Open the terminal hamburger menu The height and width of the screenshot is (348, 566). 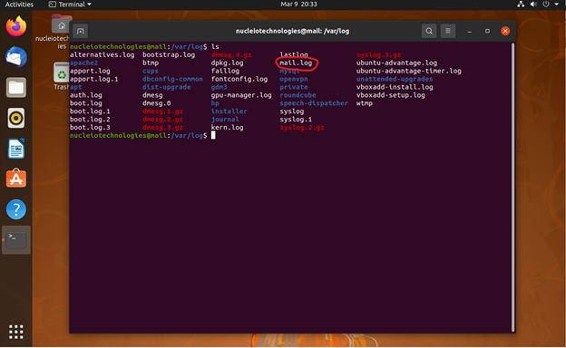point(447,31)
